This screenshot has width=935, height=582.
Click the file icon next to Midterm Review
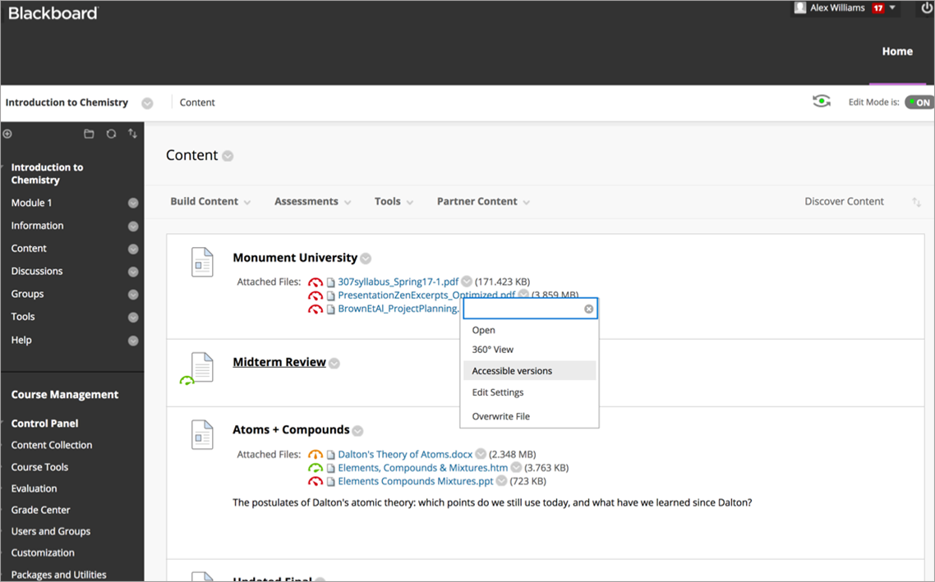(201, 366)
